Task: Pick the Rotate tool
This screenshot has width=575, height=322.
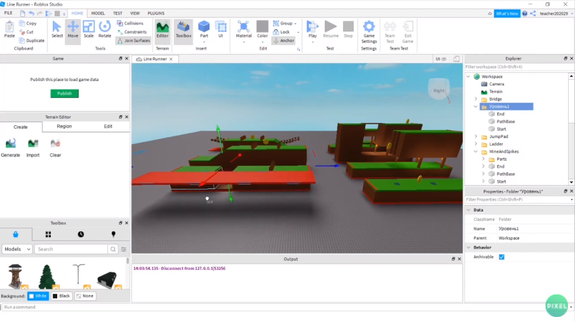Action: pos(104,30)
